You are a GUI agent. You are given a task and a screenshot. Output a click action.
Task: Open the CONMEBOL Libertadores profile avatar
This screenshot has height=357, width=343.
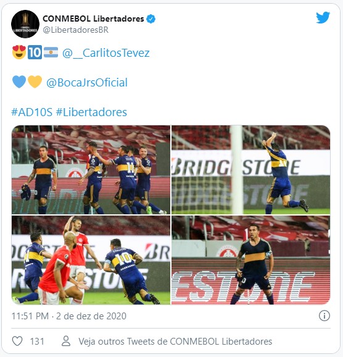(25, 24)
